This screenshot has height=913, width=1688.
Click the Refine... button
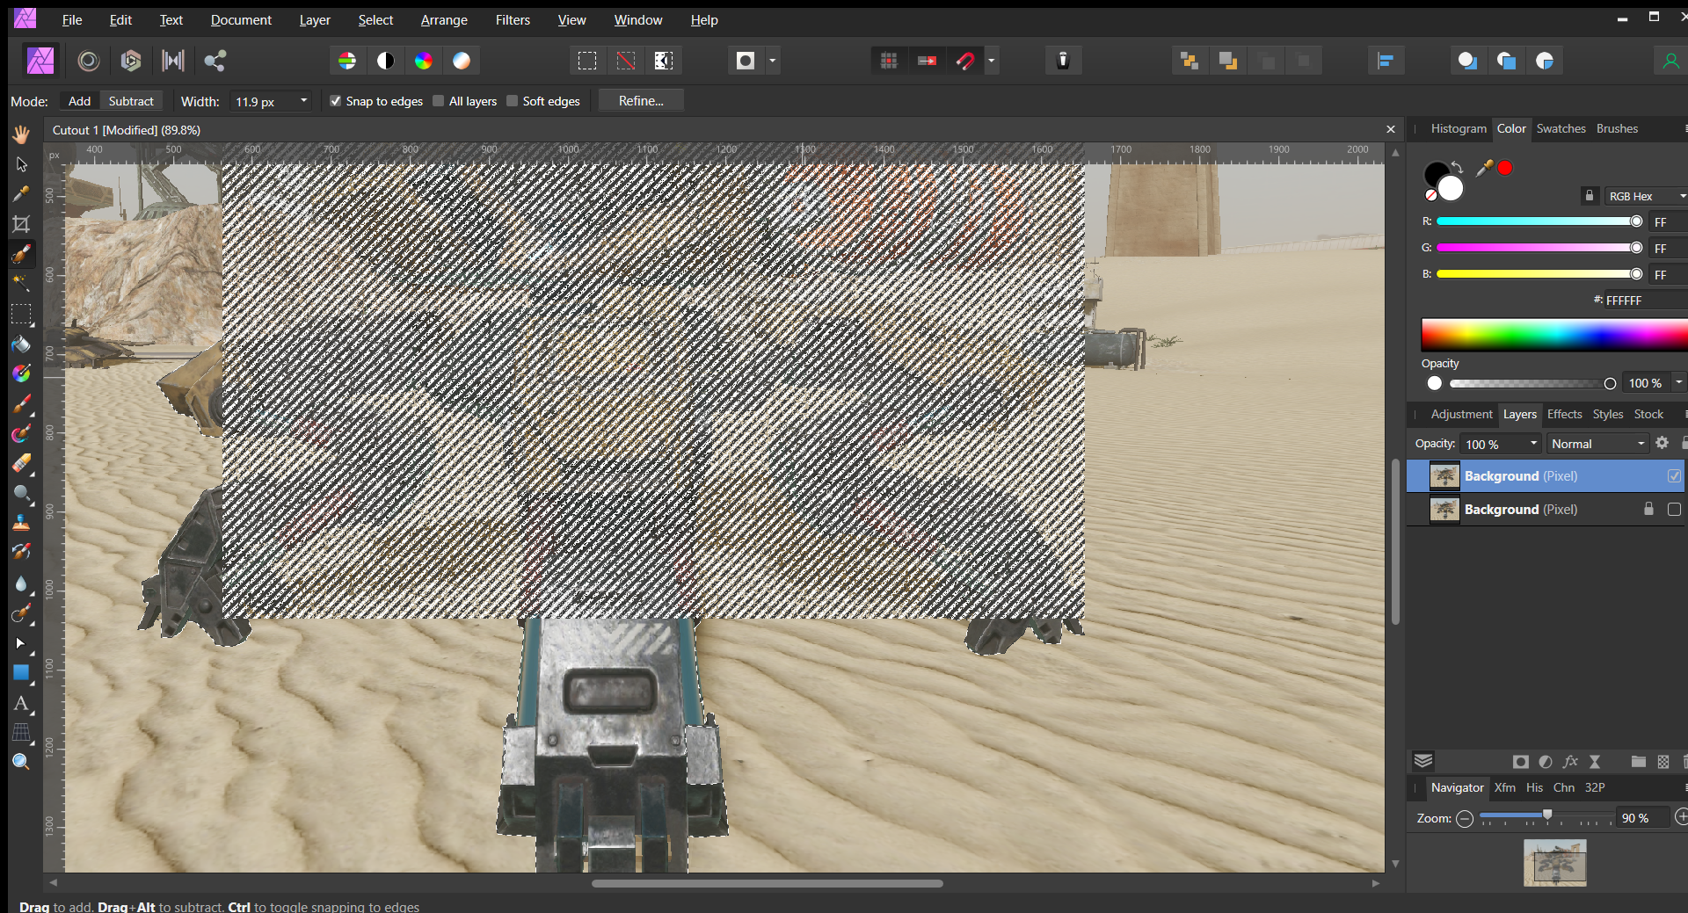tap(641, 101)
